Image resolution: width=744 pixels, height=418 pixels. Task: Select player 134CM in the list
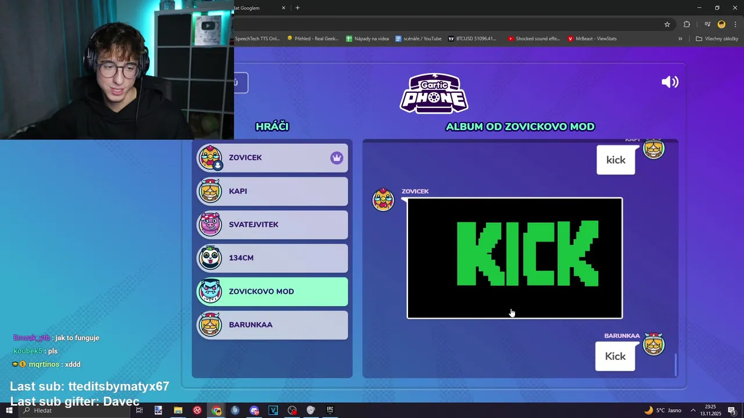[x=272, y=258]
